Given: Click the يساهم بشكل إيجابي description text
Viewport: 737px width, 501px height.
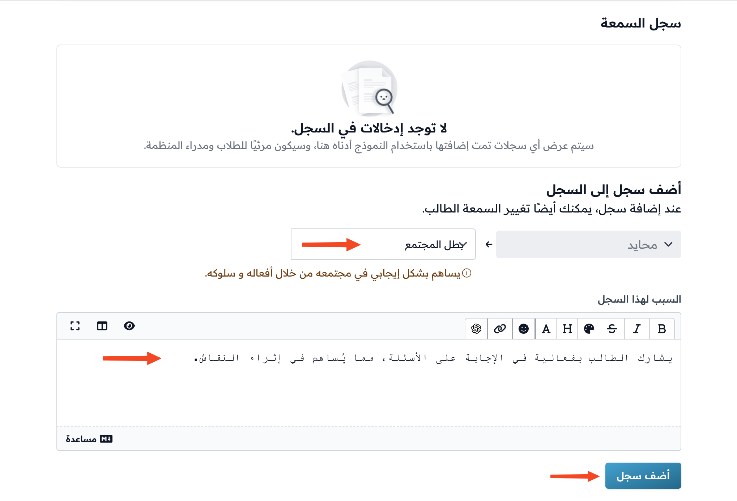Looking at the screenshot, I should pos(333,273).
